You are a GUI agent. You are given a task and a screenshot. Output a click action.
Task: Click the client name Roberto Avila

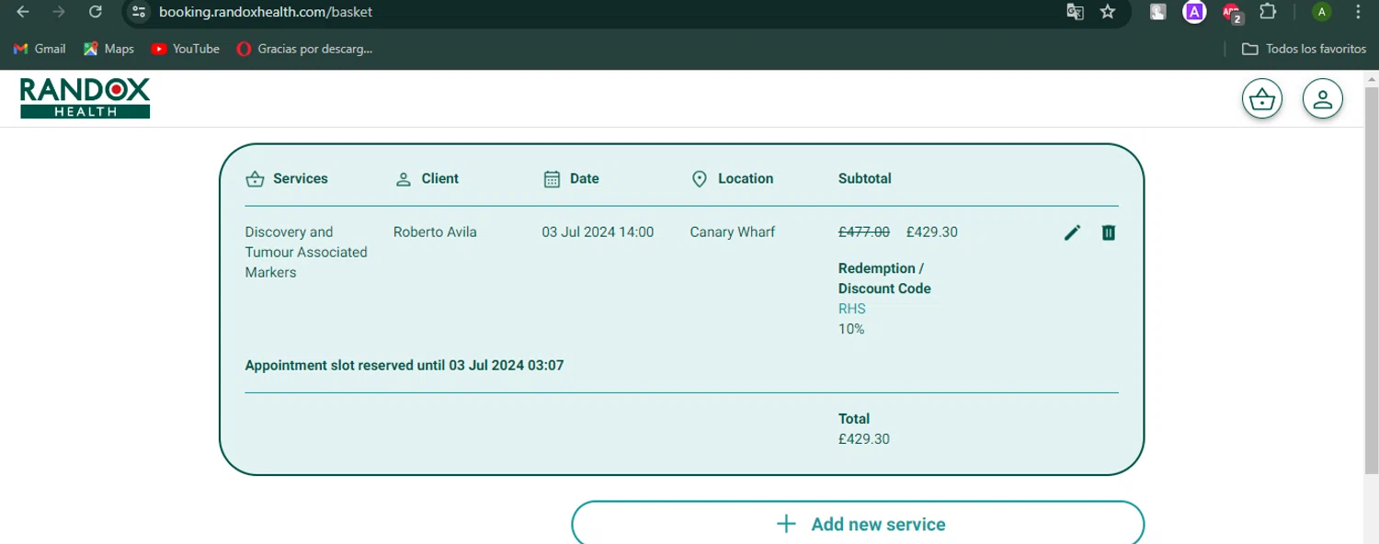click(435, 232)
